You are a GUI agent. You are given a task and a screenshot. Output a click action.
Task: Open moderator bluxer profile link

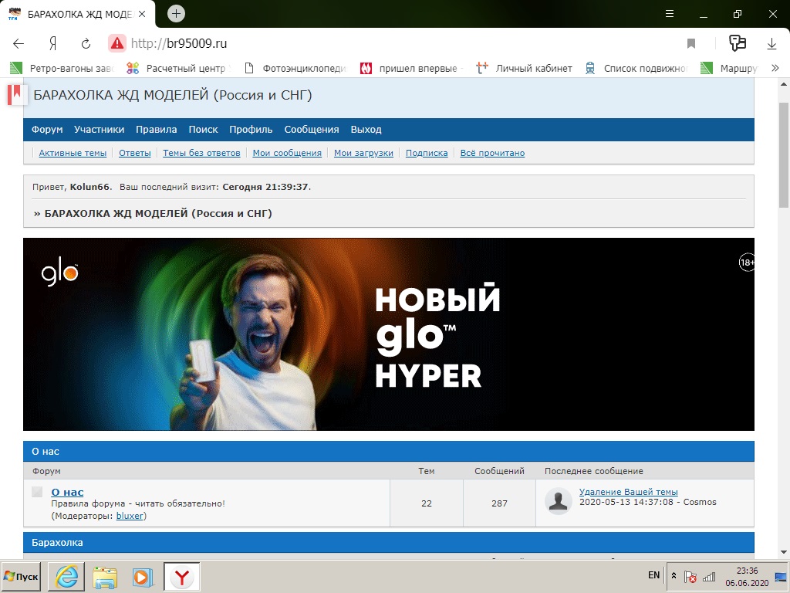click(130, 516)
